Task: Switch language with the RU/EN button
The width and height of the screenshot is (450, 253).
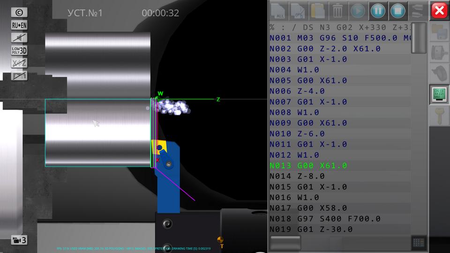Action: (x=19, y=25)
